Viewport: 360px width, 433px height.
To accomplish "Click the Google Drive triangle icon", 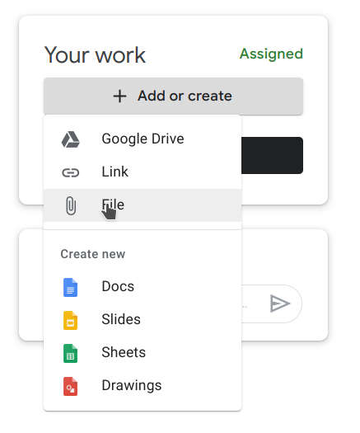I will click(x=70, y=139).
